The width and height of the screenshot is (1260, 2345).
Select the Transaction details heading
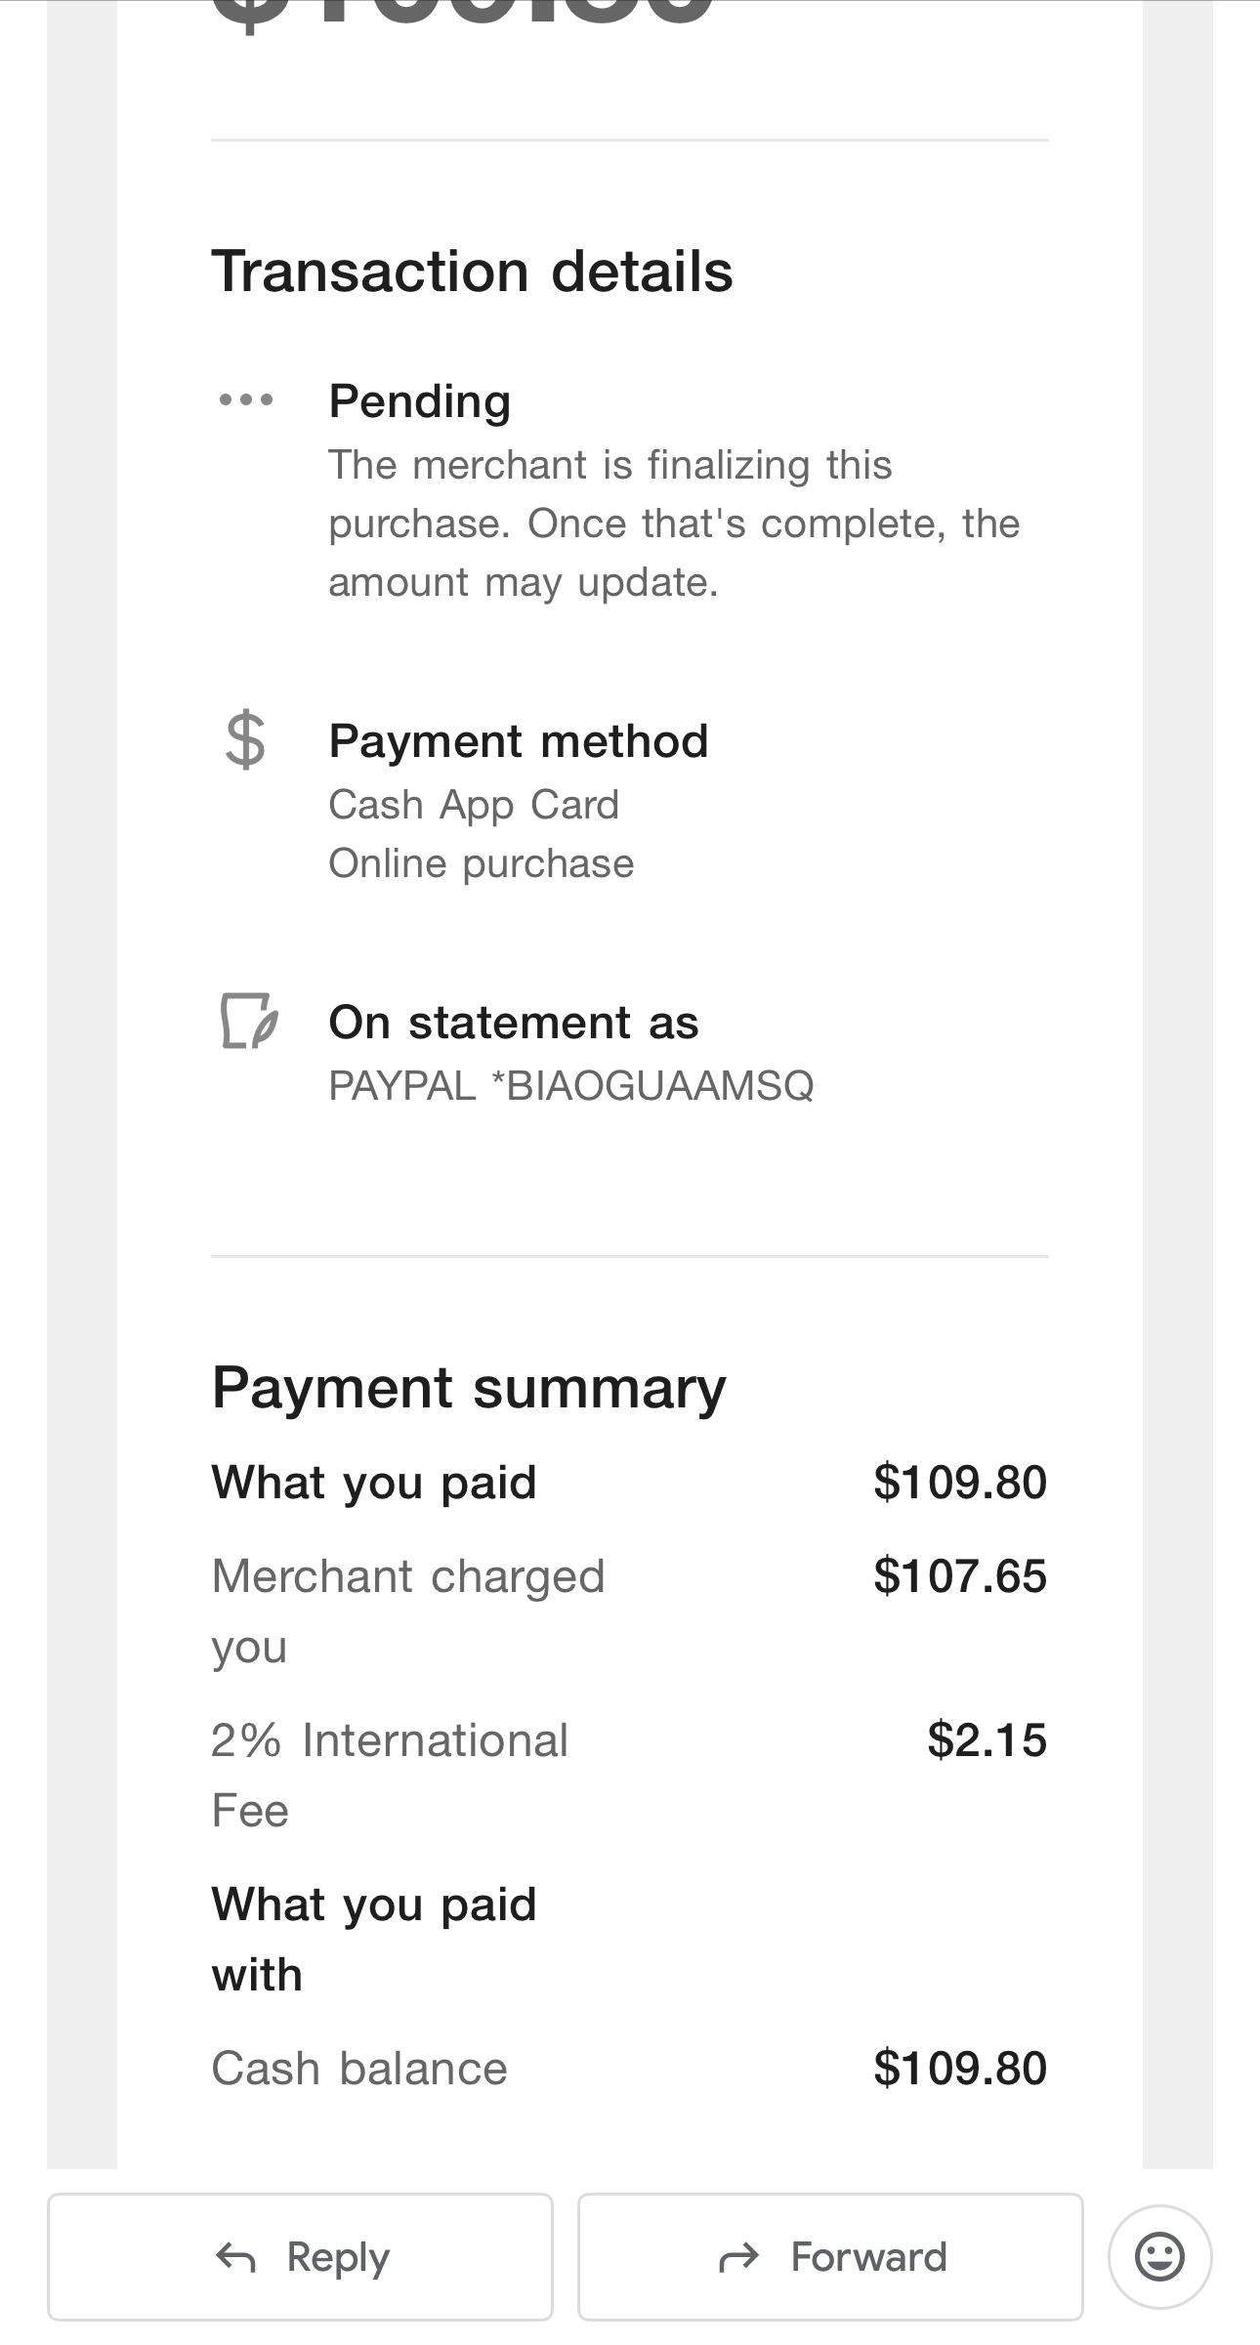[x=472, y=271]
